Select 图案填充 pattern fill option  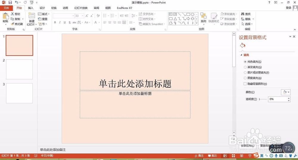click(253, 78)
